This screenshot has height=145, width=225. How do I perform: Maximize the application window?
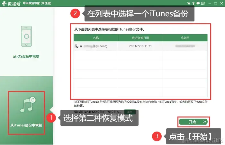coord(216,4)
